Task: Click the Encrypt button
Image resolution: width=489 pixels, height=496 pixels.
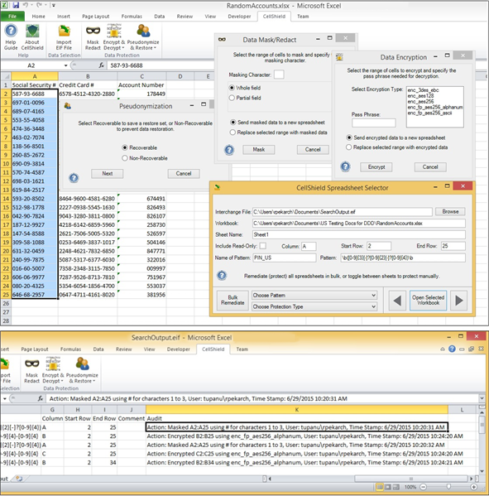Action: [x=376, y=166]
